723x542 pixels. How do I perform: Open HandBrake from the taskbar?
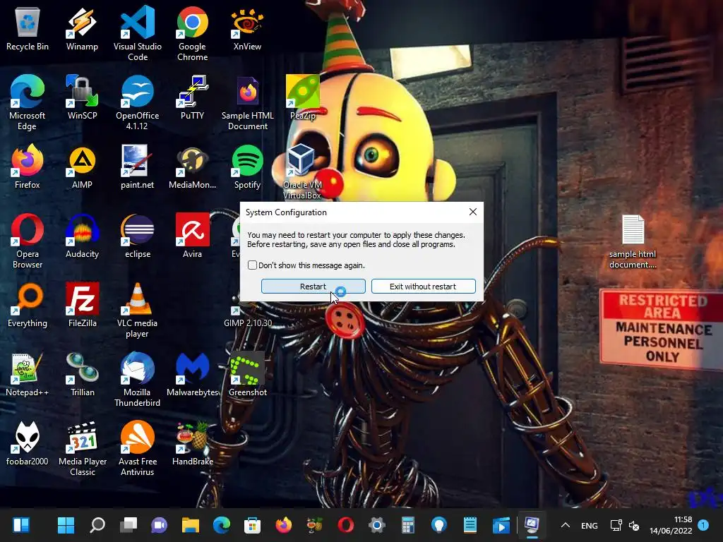click(x=314, y=525)
